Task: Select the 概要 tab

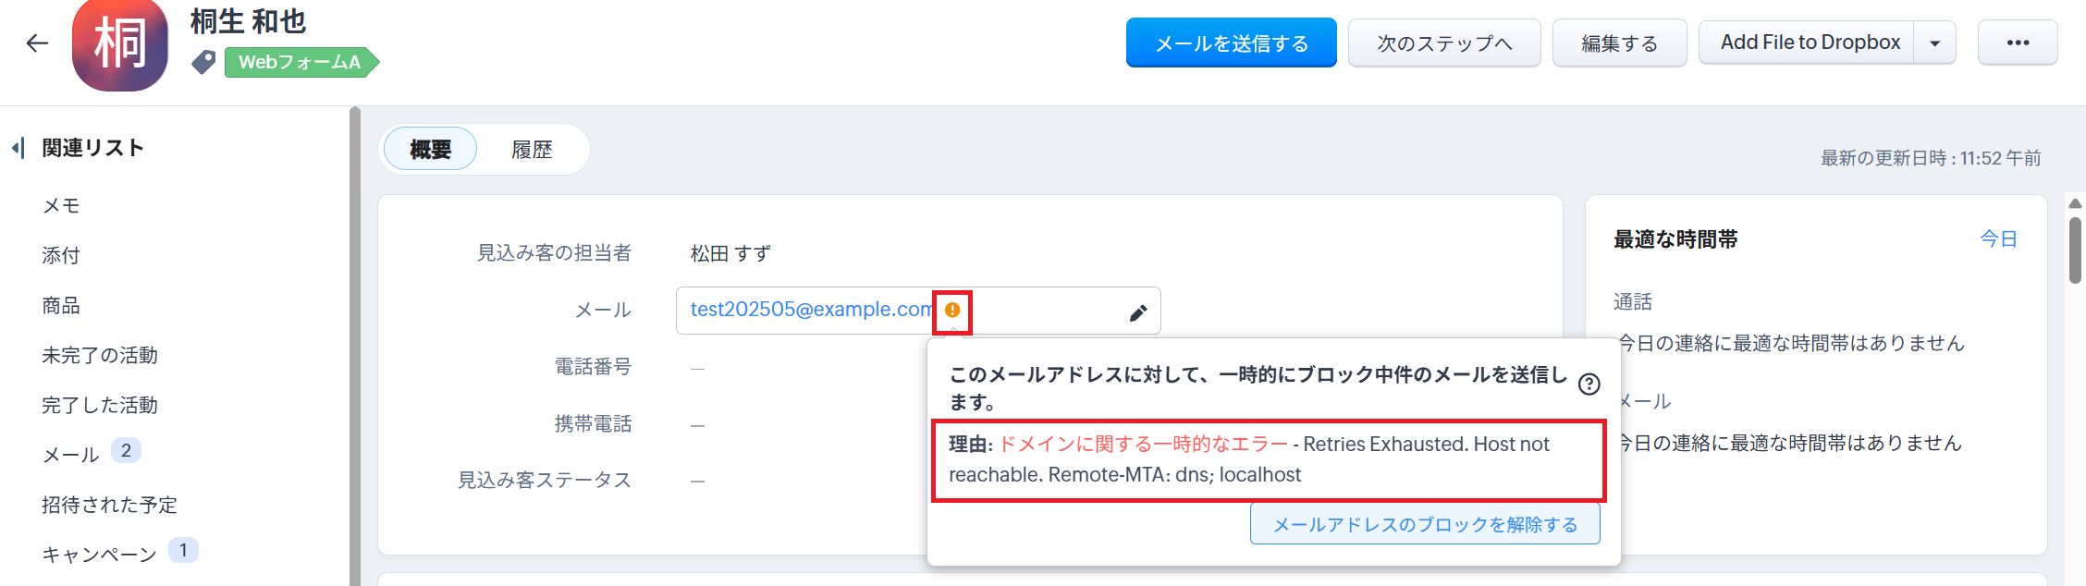Action: coord(430,150)
